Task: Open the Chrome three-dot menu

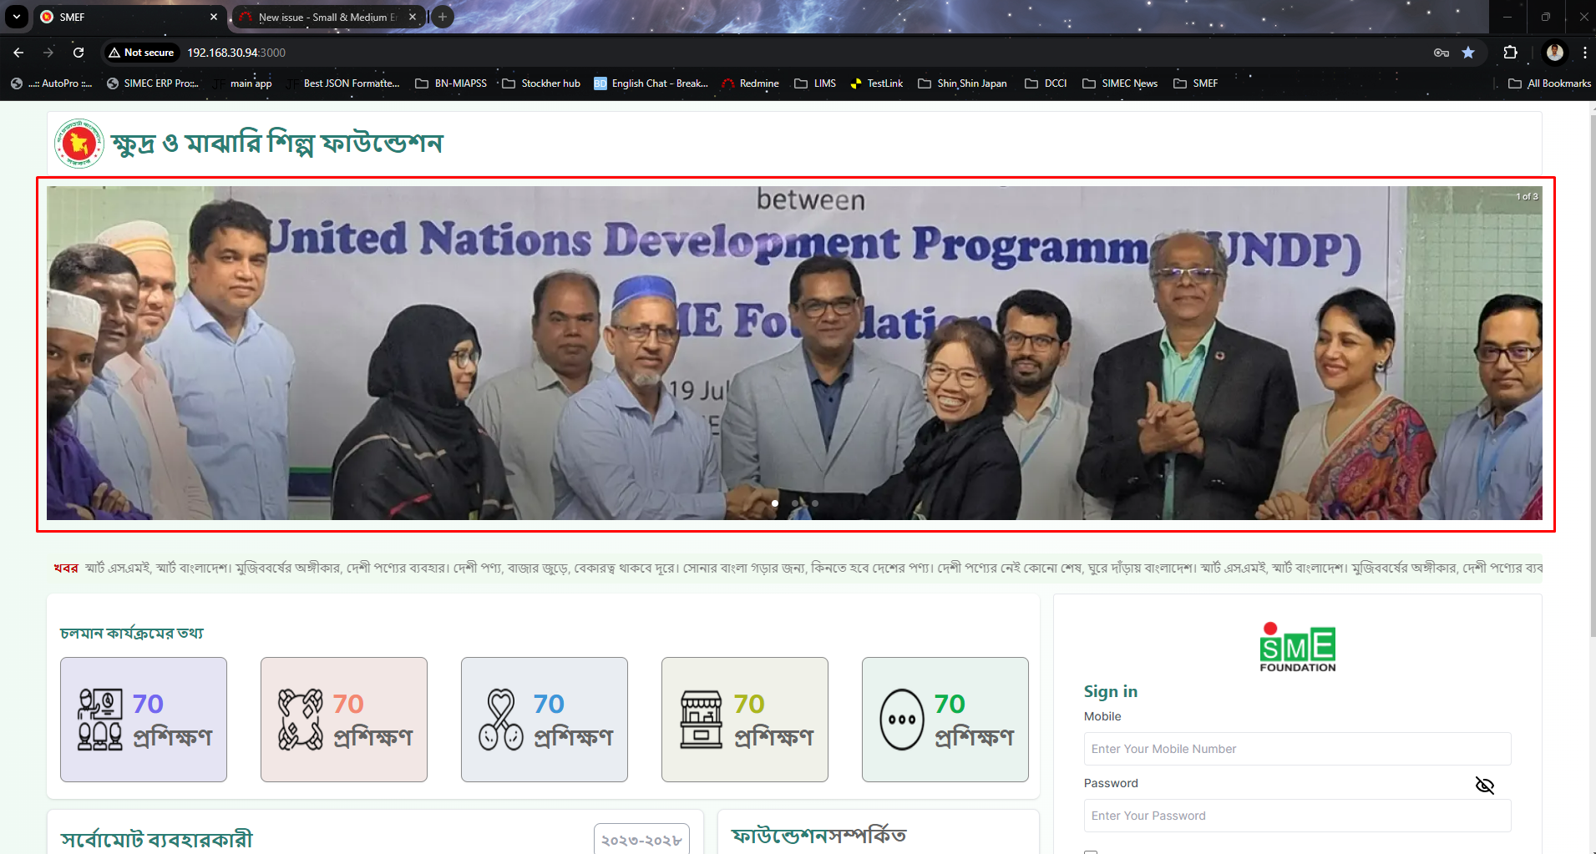Action: pyautogui.click(x=1584, y=53)
